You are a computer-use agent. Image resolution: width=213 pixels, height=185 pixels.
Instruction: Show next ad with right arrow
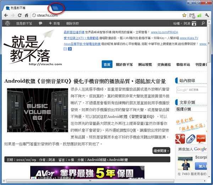pos(70,49)
